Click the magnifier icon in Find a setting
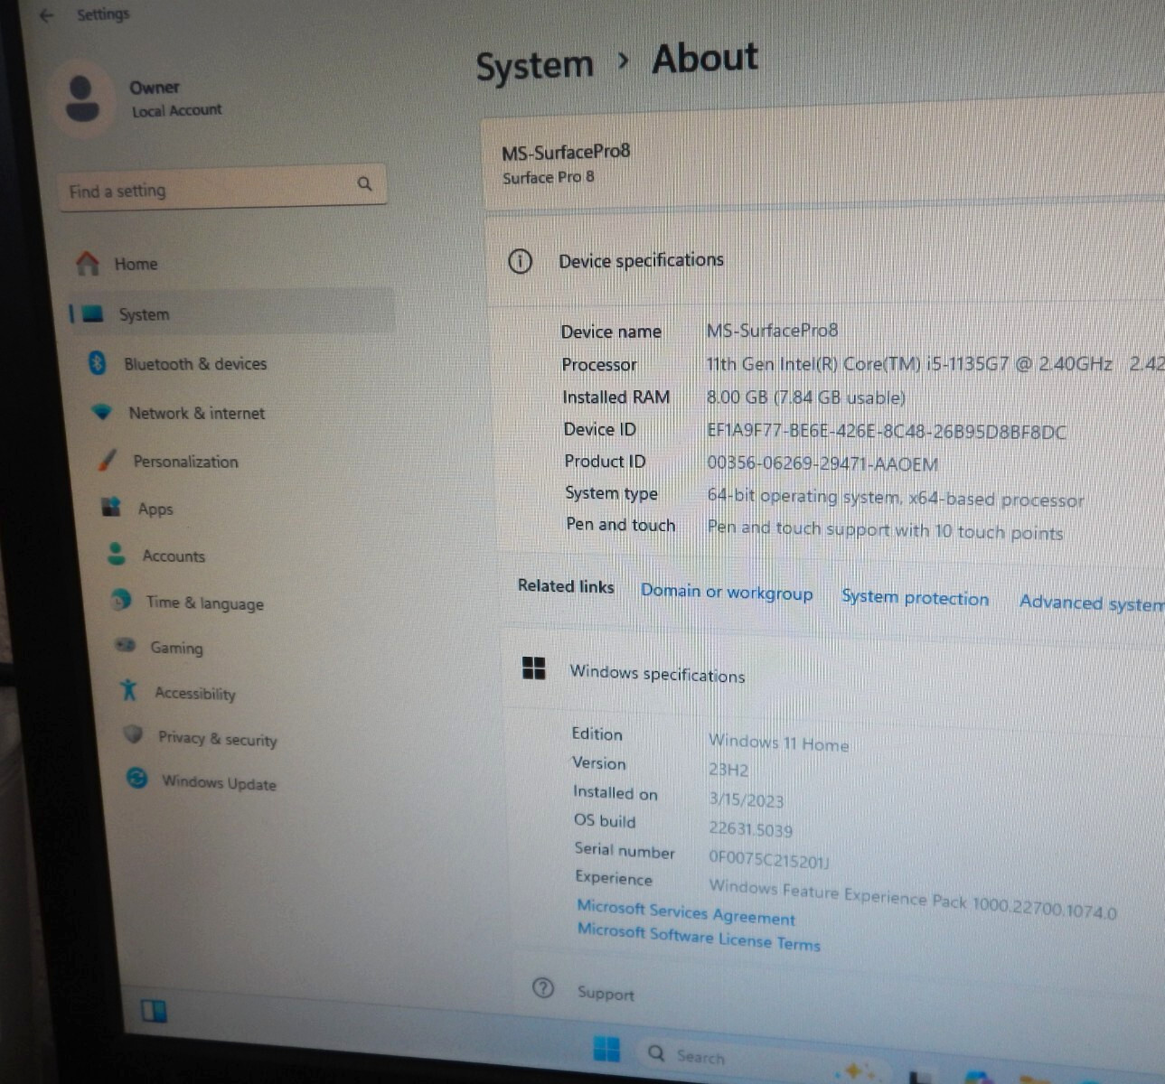Image resolution: width=1165 pixels, height=1084 pixels. tap(364, 183)
